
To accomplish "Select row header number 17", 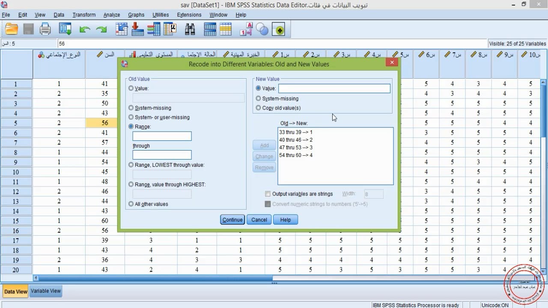I will 16,240.
